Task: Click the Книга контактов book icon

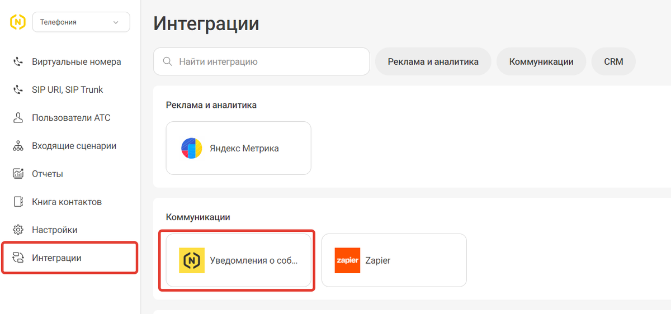Action: (18, 202)
